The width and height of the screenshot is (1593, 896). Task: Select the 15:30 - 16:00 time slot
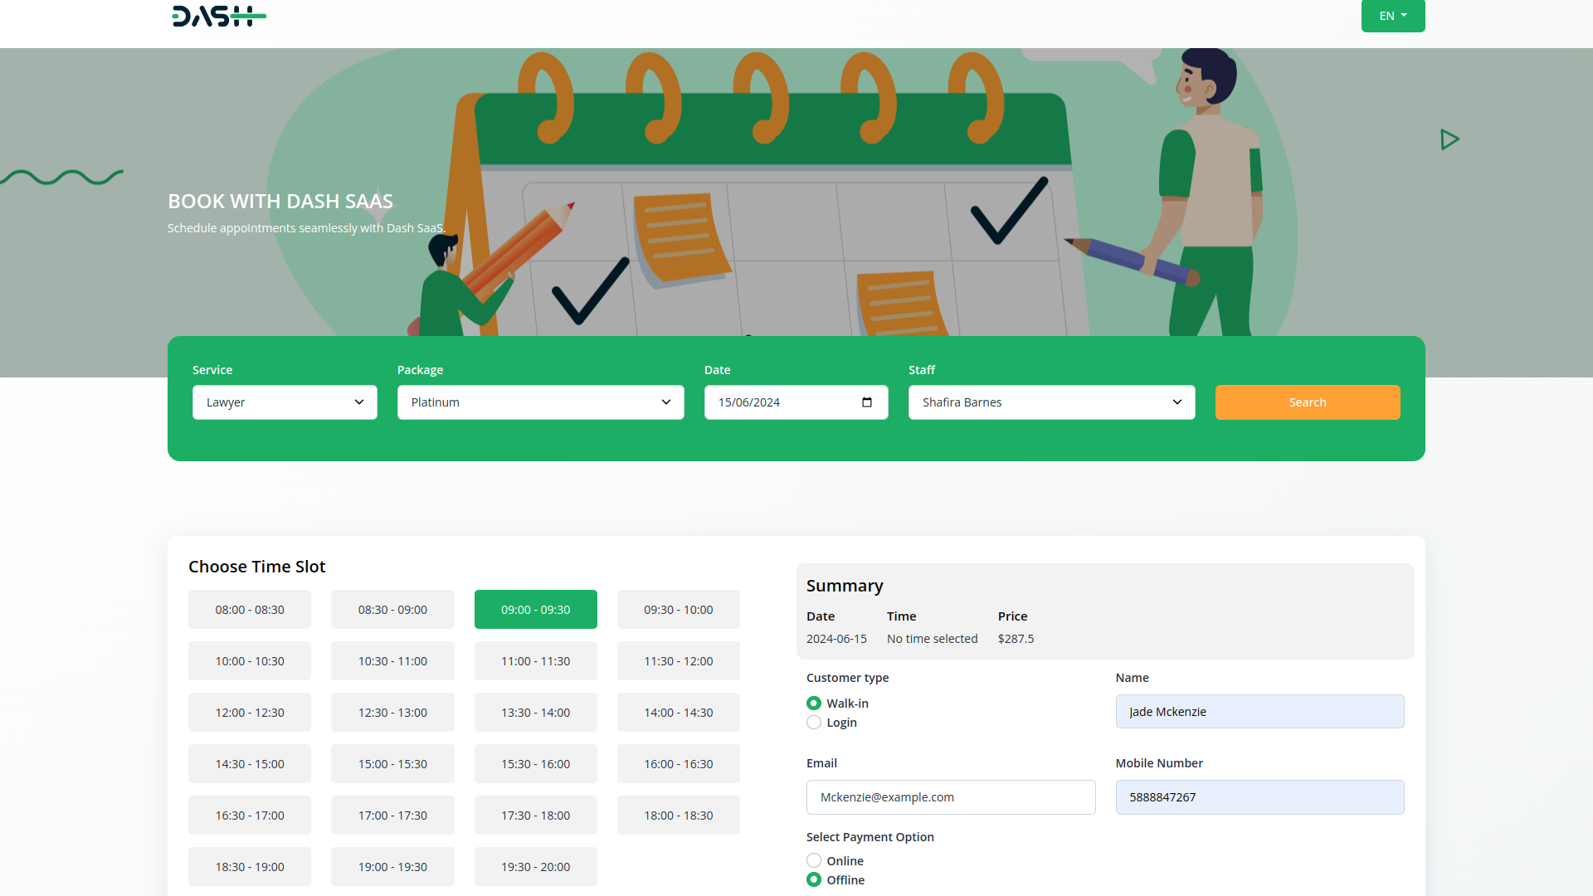click(x=535, y=764)
